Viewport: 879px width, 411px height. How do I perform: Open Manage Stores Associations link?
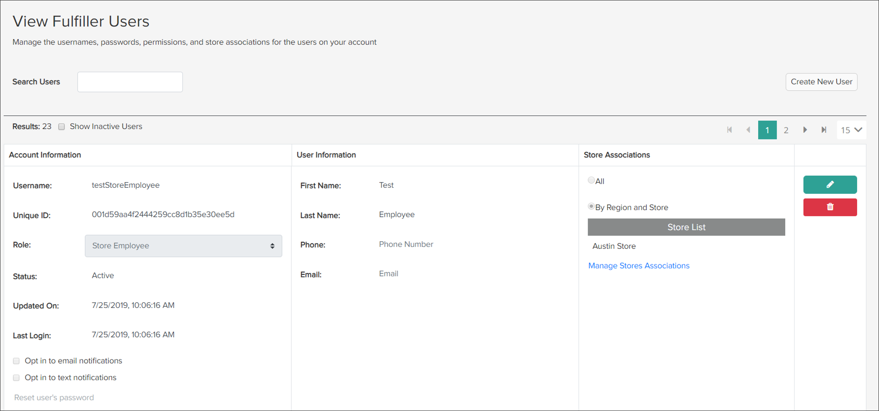[639, 266]
